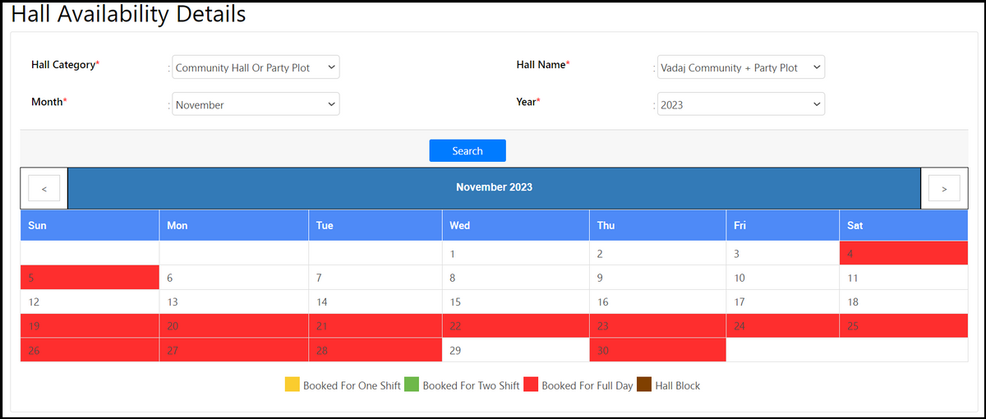The width and height of the screenshot is (986, 419).
Task: Open the Hall Category dropdown
Action: click(x=256, y=67)
